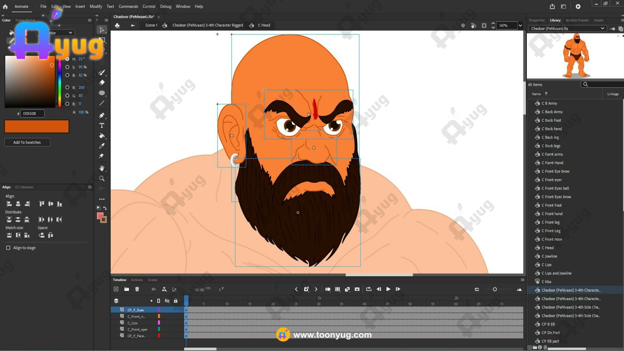Pick the Eyedropper tool
The image size is (624, 351).
click(x=102, y=146)
